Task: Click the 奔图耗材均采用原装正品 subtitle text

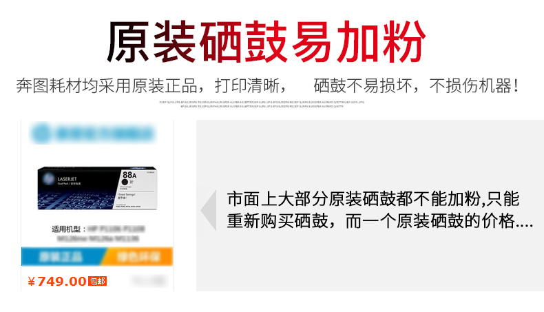Action: pyautogui.click(x=107, y=85)
